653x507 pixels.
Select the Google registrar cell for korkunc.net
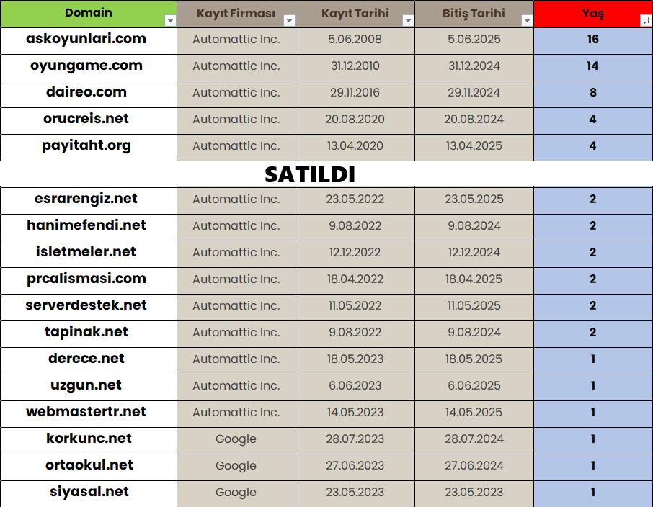(x=236, y=441)
